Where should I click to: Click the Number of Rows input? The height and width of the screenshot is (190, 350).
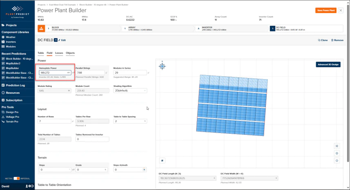click(x=54, y=121)
